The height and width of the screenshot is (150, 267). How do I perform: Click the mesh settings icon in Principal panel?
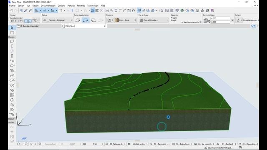coord(35,20)
